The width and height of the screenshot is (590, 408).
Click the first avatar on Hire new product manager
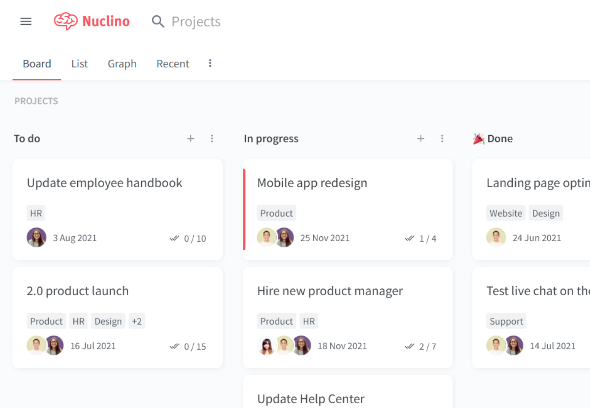[x=266, y=346]
